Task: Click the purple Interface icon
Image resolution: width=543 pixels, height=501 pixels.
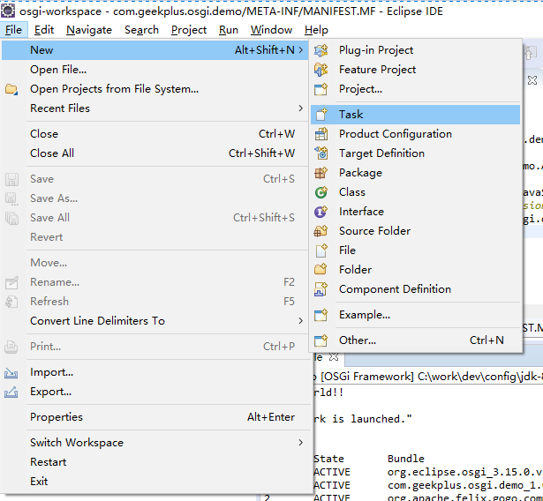Action: (x=321, y=212)
